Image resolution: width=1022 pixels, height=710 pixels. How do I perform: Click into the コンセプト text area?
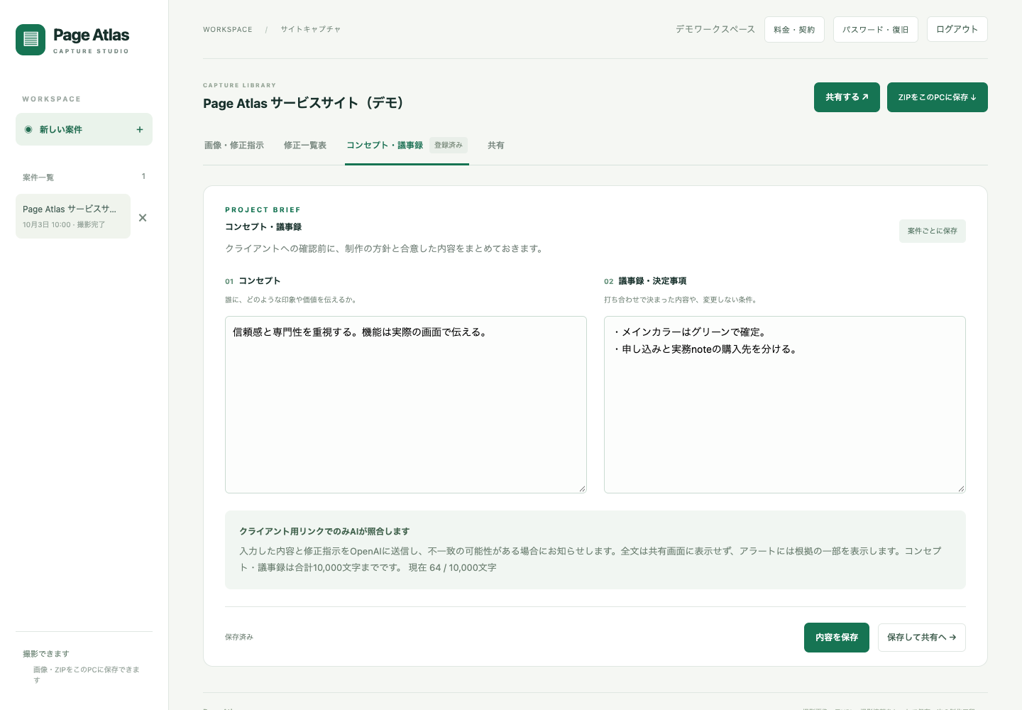coord(406,405)
